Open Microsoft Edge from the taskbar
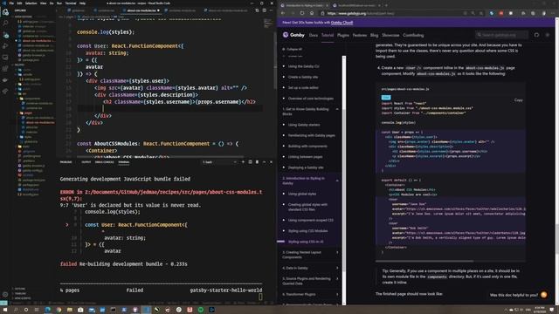 47,310
